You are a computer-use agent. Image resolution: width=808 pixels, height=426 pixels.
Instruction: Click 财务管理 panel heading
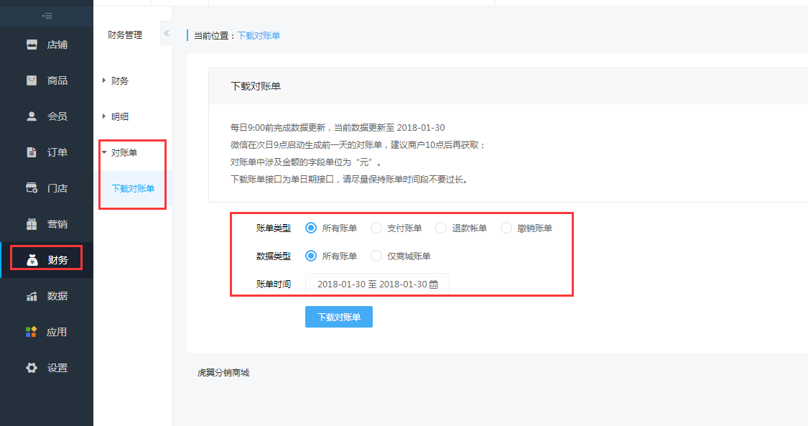click(125, 35)
